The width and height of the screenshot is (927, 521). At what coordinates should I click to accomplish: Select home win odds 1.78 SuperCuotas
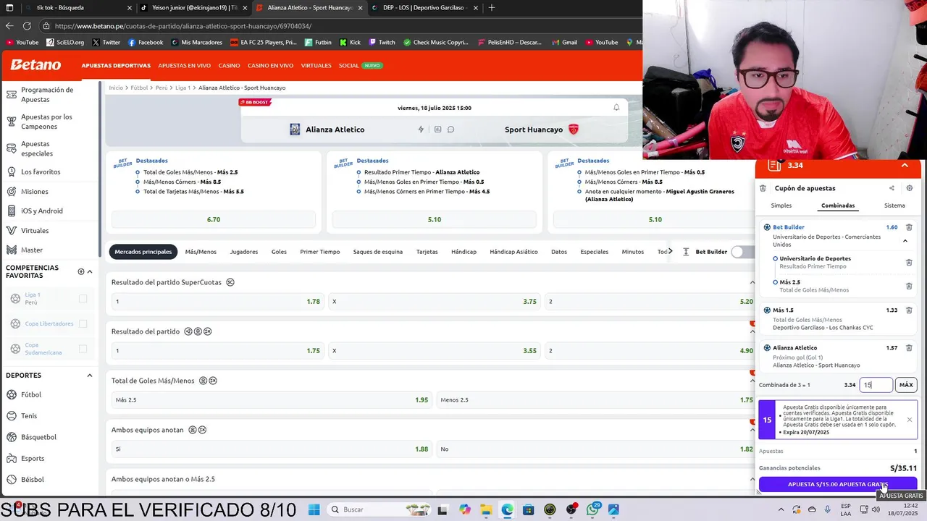pos(217,301)
